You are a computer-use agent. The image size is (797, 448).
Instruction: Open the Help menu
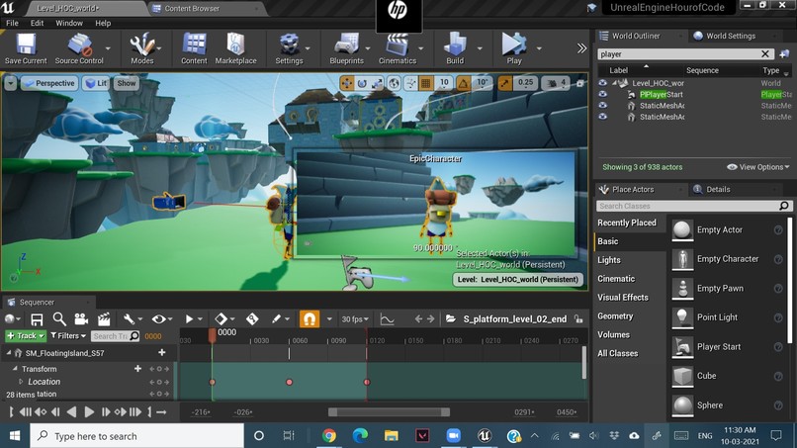103,23
